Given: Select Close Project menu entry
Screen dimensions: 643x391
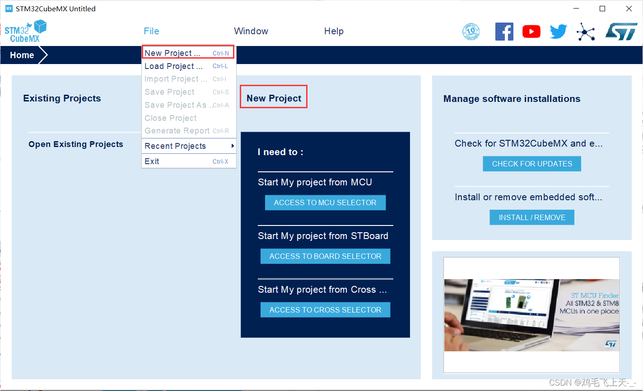Looking at the screenshot, I should 189,118.
